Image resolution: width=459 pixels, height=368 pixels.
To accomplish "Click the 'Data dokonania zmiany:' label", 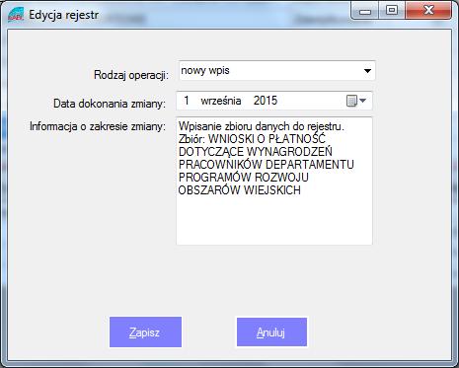I will click(110, 104).
